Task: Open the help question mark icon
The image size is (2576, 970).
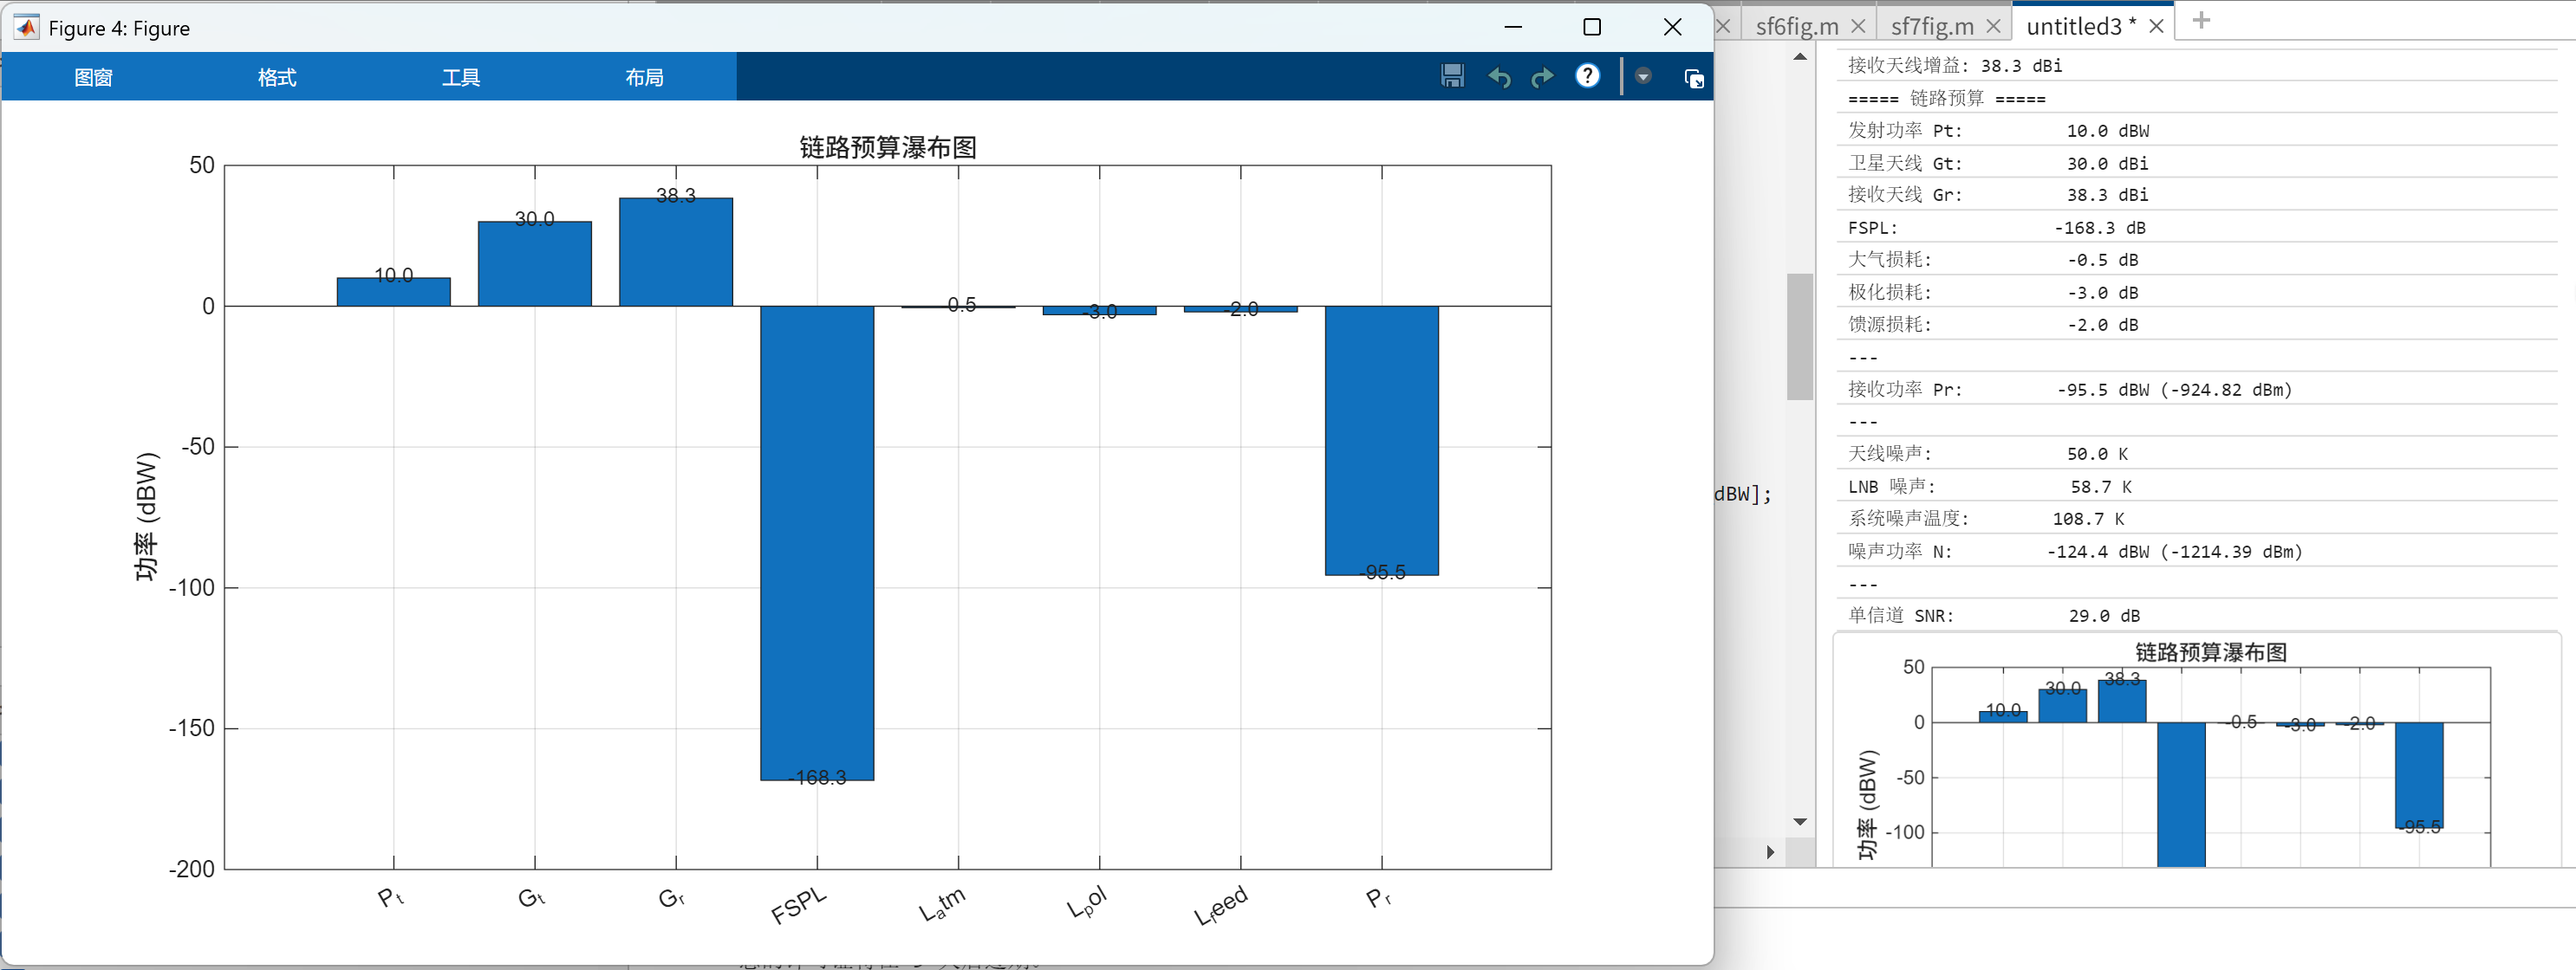Action: coord(1587,76)
